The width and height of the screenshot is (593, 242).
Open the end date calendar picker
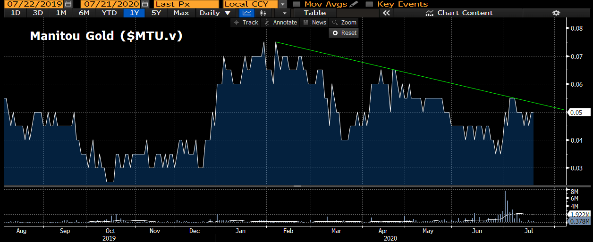pos(145,4)
